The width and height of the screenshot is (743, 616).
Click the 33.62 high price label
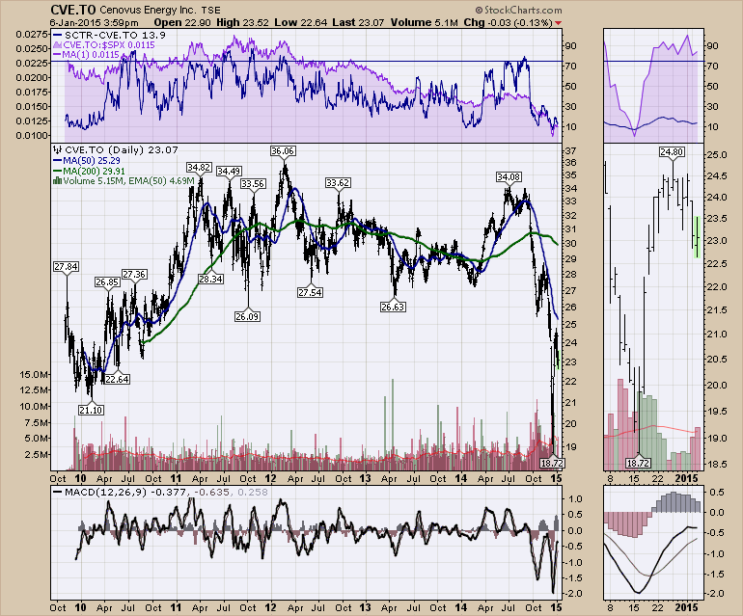pos(338,183)
